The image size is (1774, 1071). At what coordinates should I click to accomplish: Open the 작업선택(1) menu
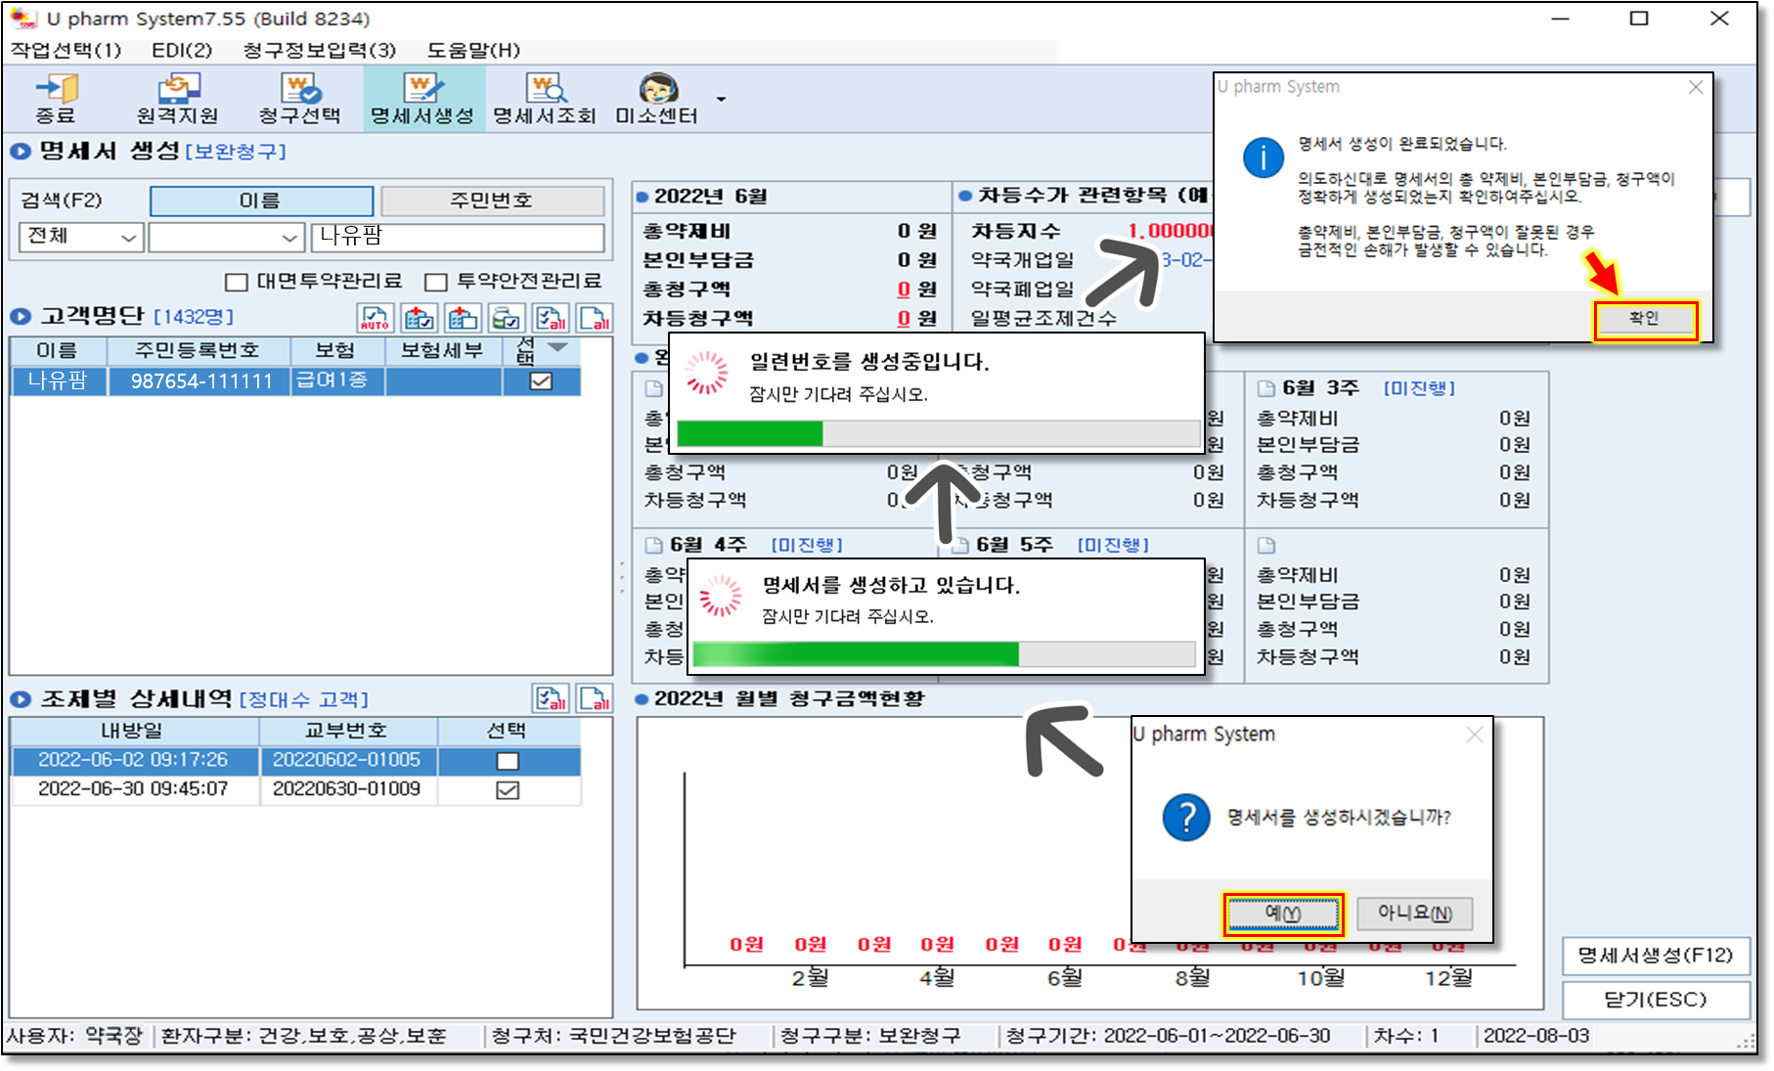pyautogui.click(x=66, y=50)
